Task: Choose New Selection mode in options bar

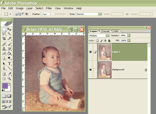Action: 16,14
